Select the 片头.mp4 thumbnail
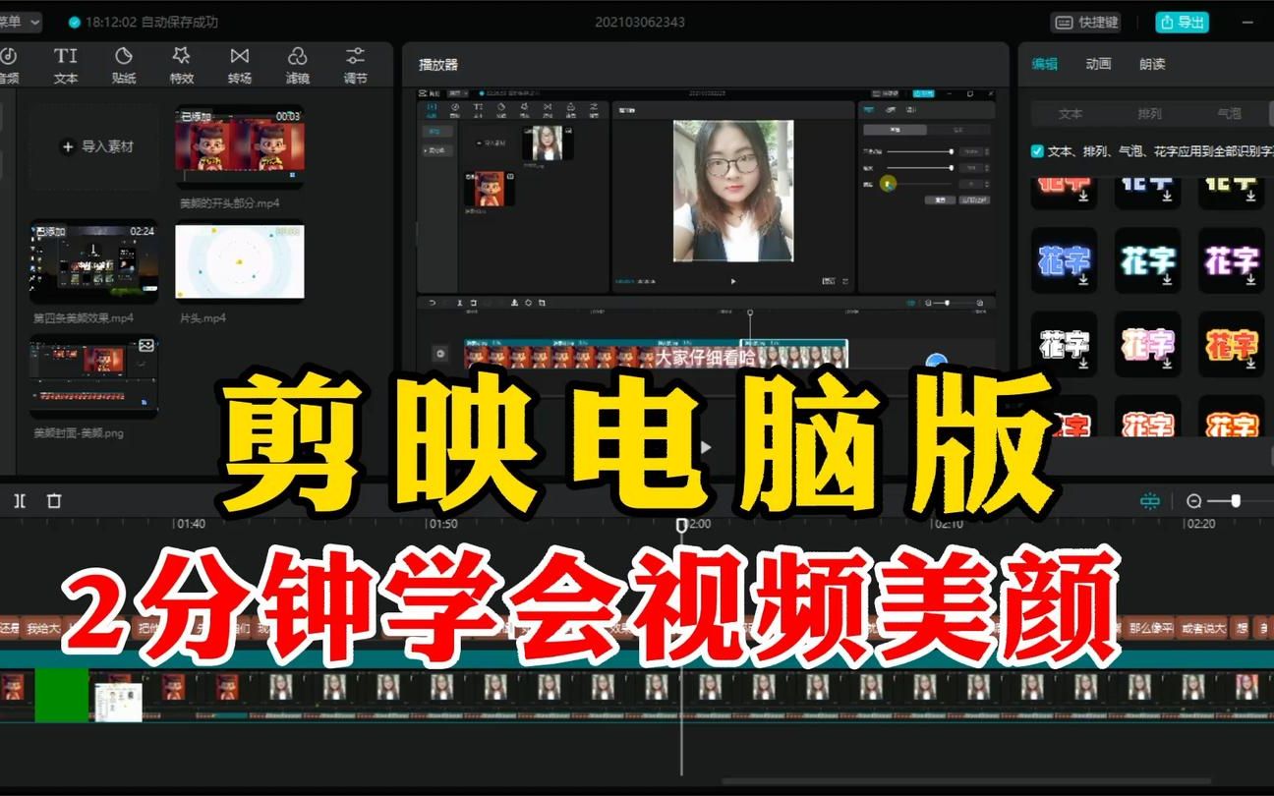Screen dimensions: 1274x796 pos(240,261)
